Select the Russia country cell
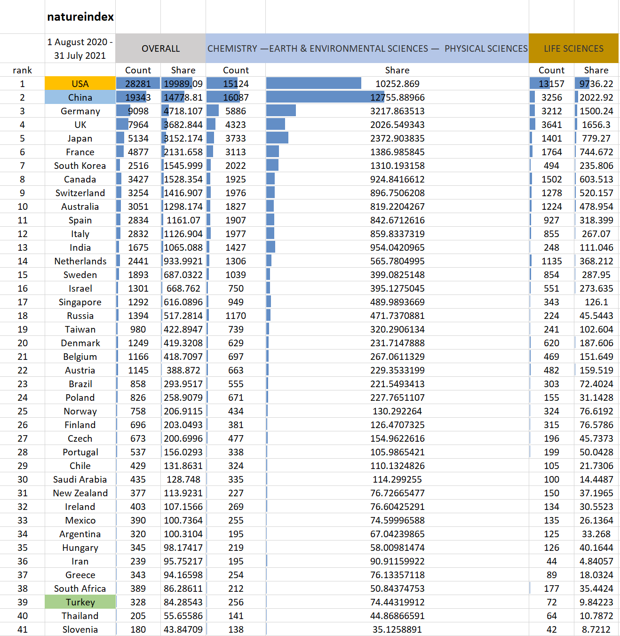620x636 pixels. [80, 316]
